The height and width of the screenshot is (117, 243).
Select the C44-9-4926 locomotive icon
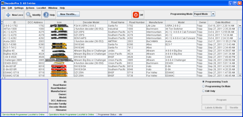tap(59, 57)
